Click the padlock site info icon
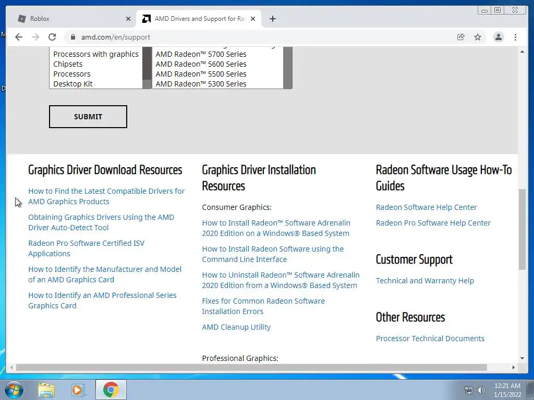 [x=72, y=37]
